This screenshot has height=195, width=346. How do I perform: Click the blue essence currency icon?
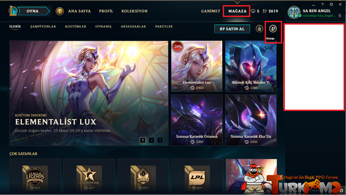pyautogui.click(x=253, y=11)
